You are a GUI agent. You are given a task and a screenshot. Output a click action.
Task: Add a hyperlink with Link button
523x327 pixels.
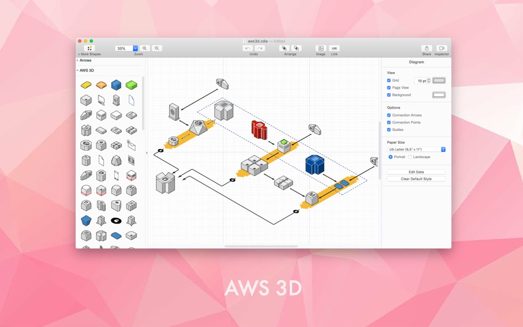(334, 48)
